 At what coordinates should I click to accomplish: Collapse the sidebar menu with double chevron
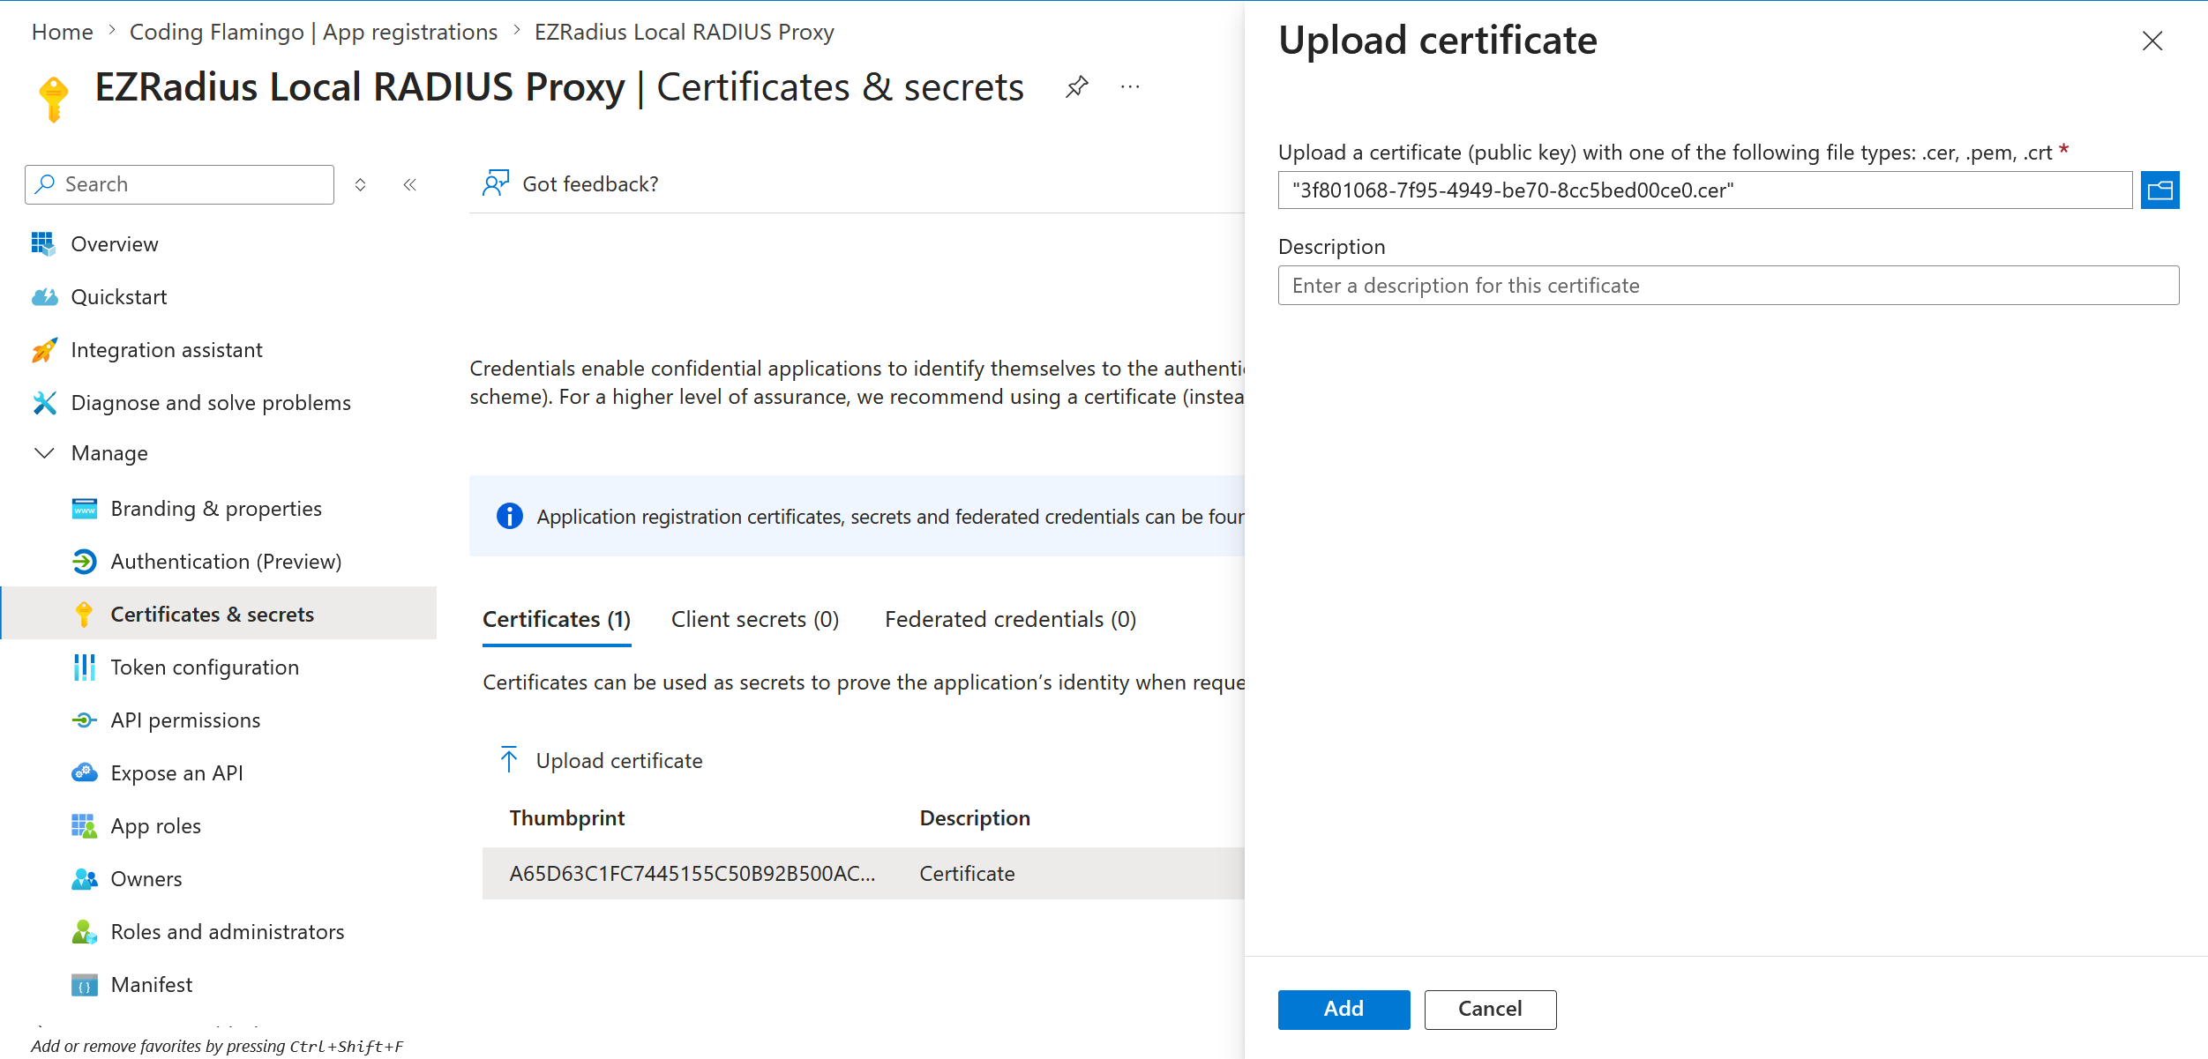click(410, 184)
